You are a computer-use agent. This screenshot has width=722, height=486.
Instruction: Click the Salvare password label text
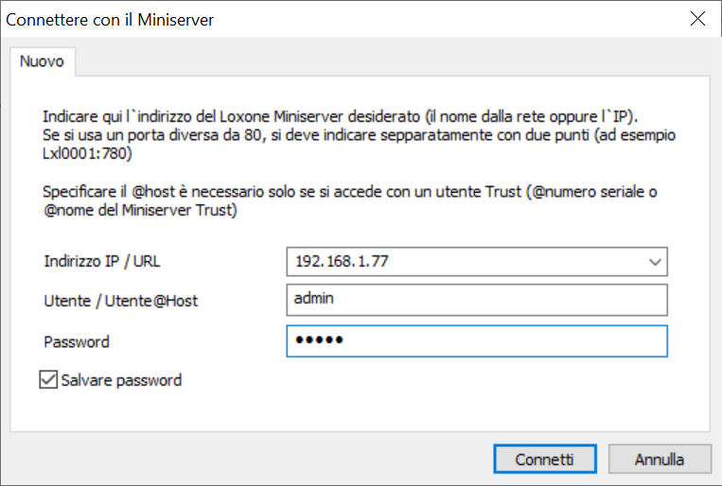coord(121,380)
